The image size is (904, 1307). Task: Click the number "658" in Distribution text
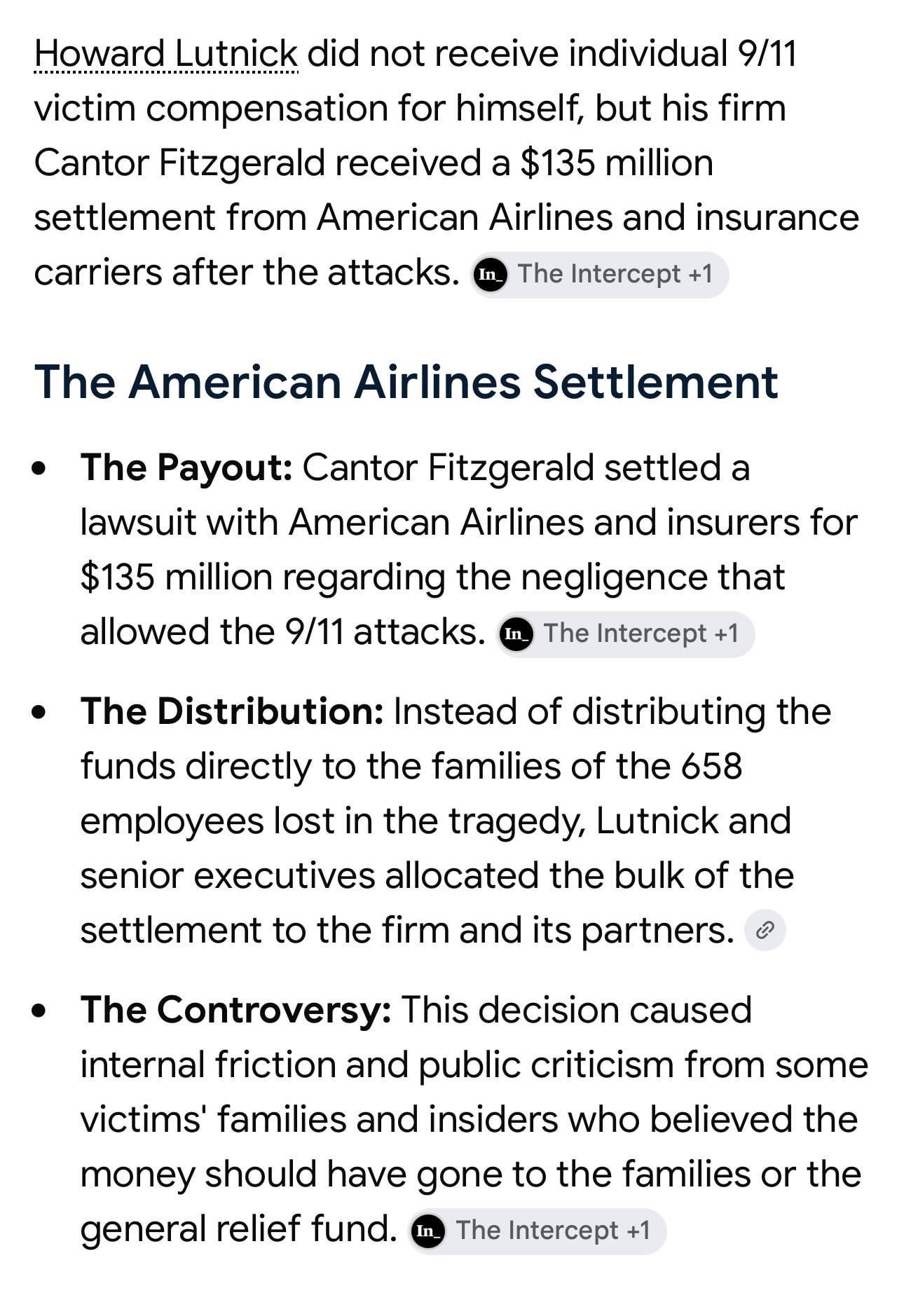point(711,766)
